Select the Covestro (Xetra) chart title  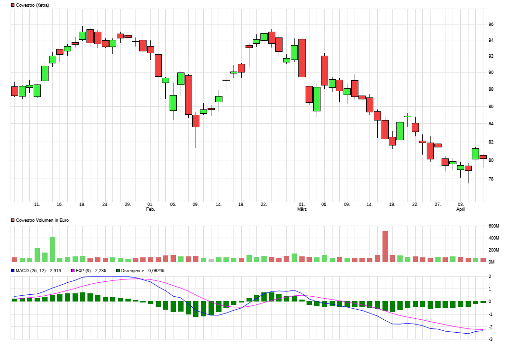pyautogui.click(x=33, y=5)
